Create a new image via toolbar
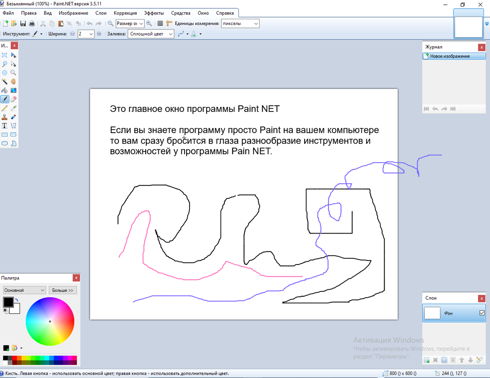Viewport: 490px width, 378px height. [6, 24]
